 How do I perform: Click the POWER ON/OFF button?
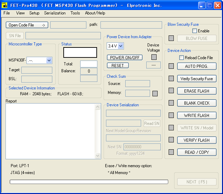pyautogui.click(x=125, y=57)
